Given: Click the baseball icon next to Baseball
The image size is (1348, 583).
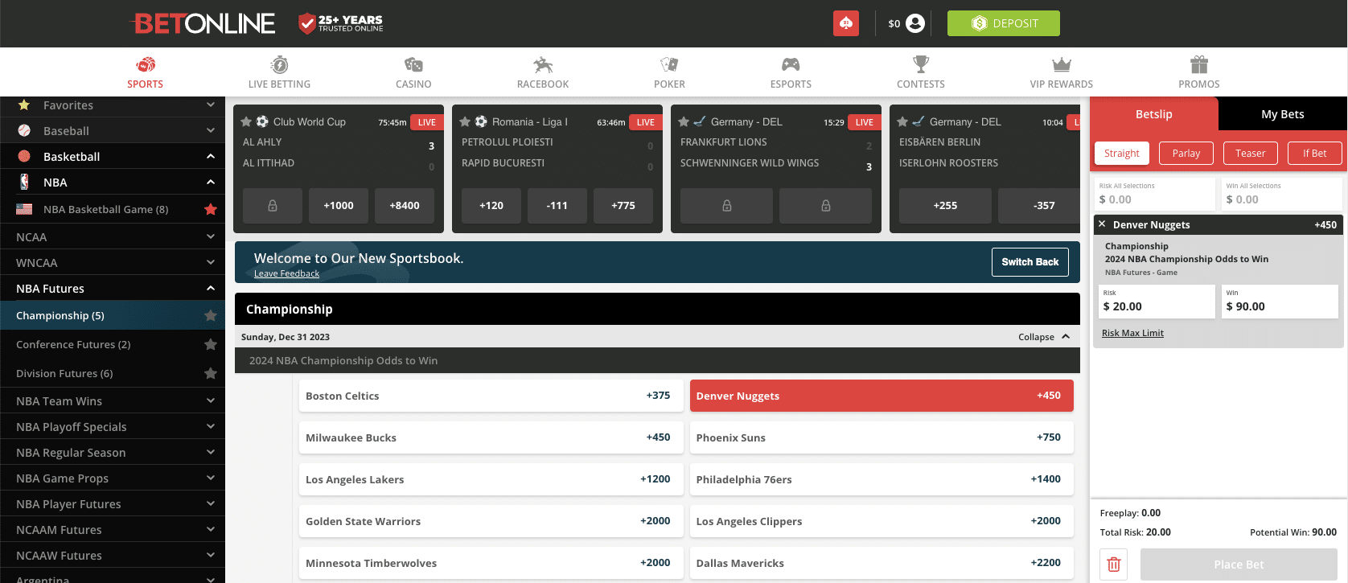Looking at the screenshot, I should click(24, 130).
